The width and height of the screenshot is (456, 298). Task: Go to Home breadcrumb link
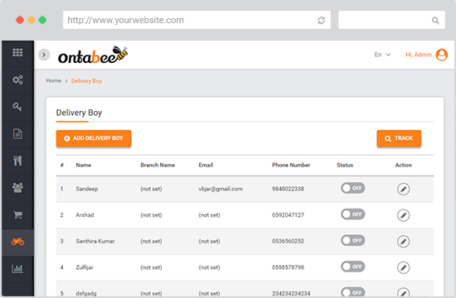[x=54, y=81]
